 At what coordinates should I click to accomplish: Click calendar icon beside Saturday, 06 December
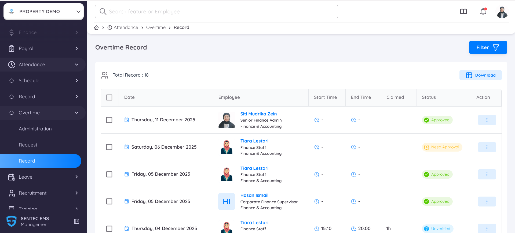(127, 147)
